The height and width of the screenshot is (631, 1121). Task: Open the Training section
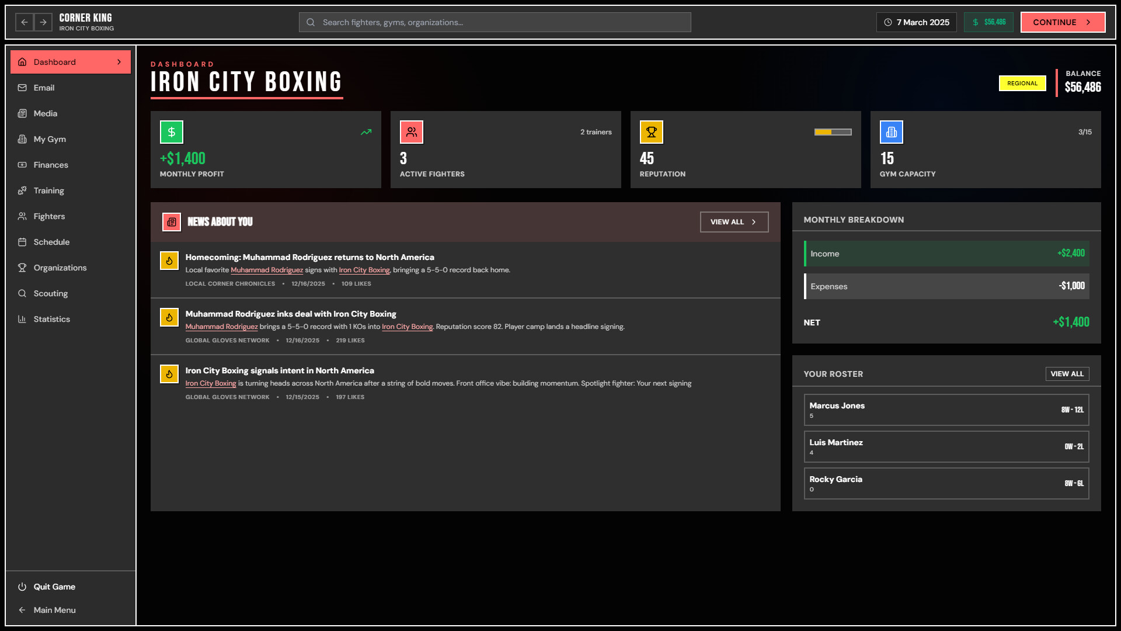coord(49,190)
